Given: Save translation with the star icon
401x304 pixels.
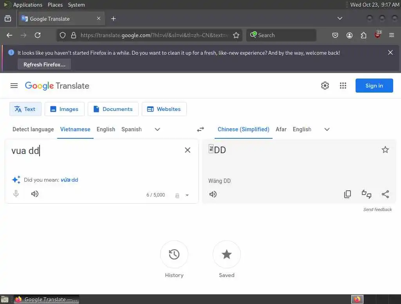Looking at the screenshot, I should (385, 150).
